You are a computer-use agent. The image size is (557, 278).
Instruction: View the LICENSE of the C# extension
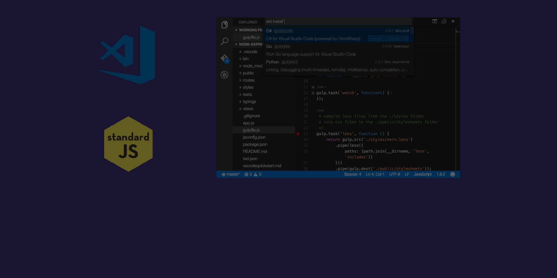coord(393,38)
